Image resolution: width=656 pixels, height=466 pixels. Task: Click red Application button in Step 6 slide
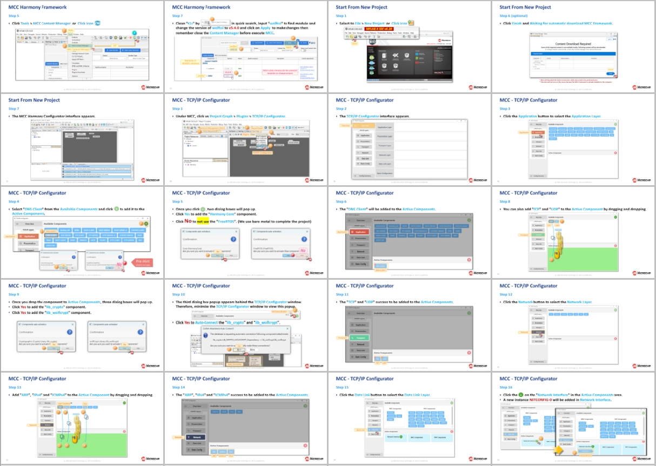tap(359, 232)
